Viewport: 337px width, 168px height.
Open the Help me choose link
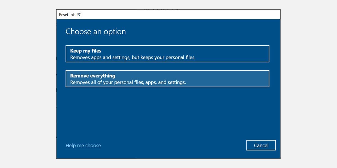[x=83, y=146]
